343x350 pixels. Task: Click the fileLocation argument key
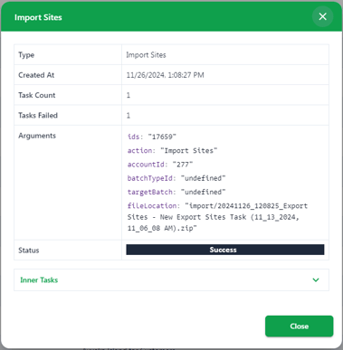pyautogui.click(x=153, y=206)
